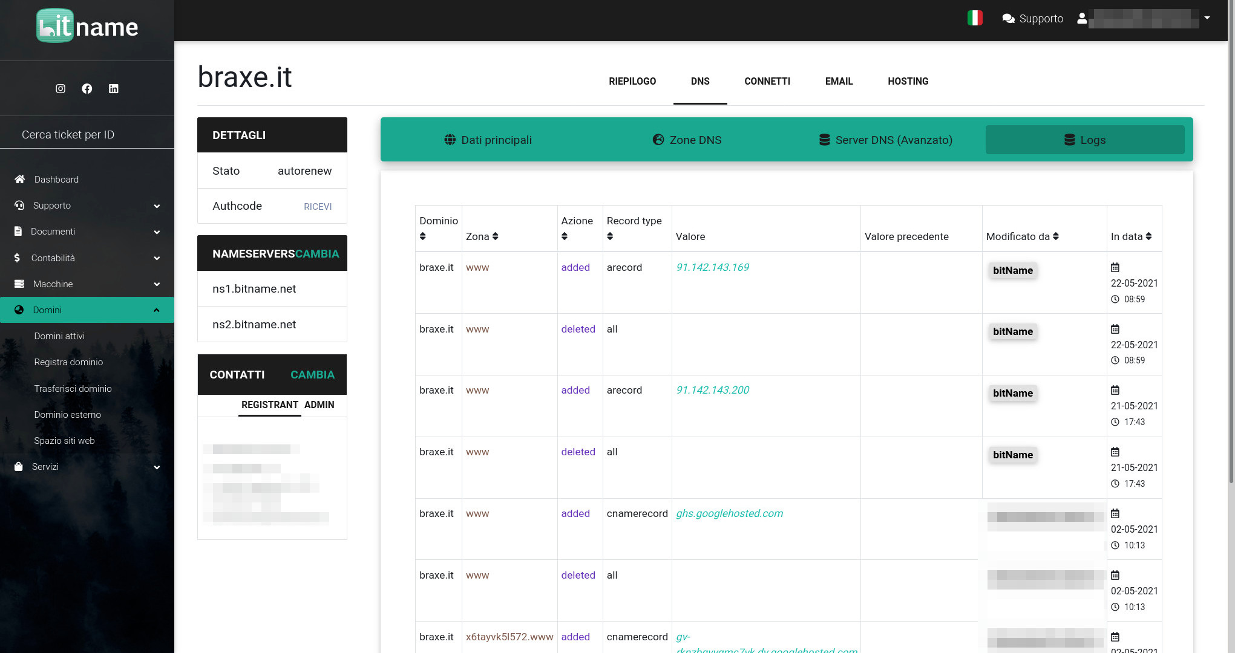Click CAMBIA next to CONTATTI
The height and width of the screenshot is (653, 1235).
click(312, 375)
